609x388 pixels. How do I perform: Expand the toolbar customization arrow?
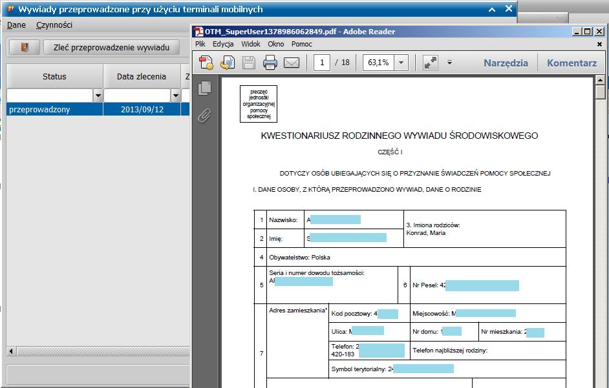pyautogui.click(x=449, y=63)
